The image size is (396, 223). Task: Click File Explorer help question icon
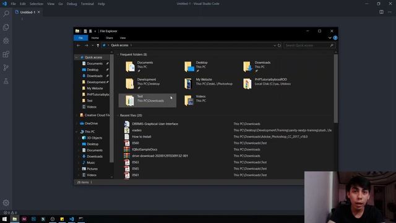[x=335, y=38]
